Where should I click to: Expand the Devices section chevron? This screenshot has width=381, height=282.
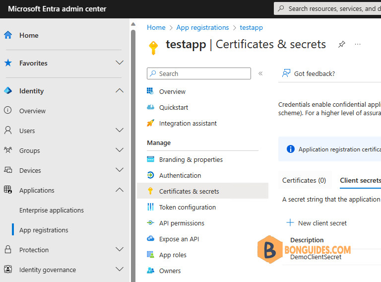click(x=120, y=170)
